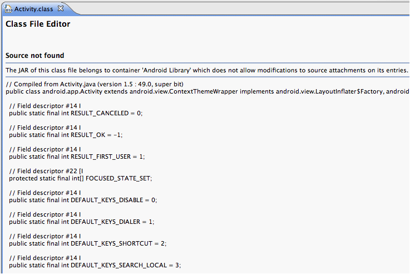Click the DEFAULT_KEYS_SHORTCUT = 2 line
Image resolution: width=410 pixels, height=274 pixels.
(87, 243)
